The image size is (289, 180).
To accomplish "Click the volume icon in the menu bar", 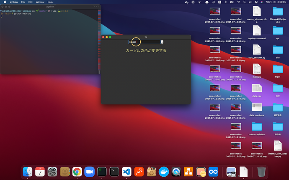I will [250, 2].
